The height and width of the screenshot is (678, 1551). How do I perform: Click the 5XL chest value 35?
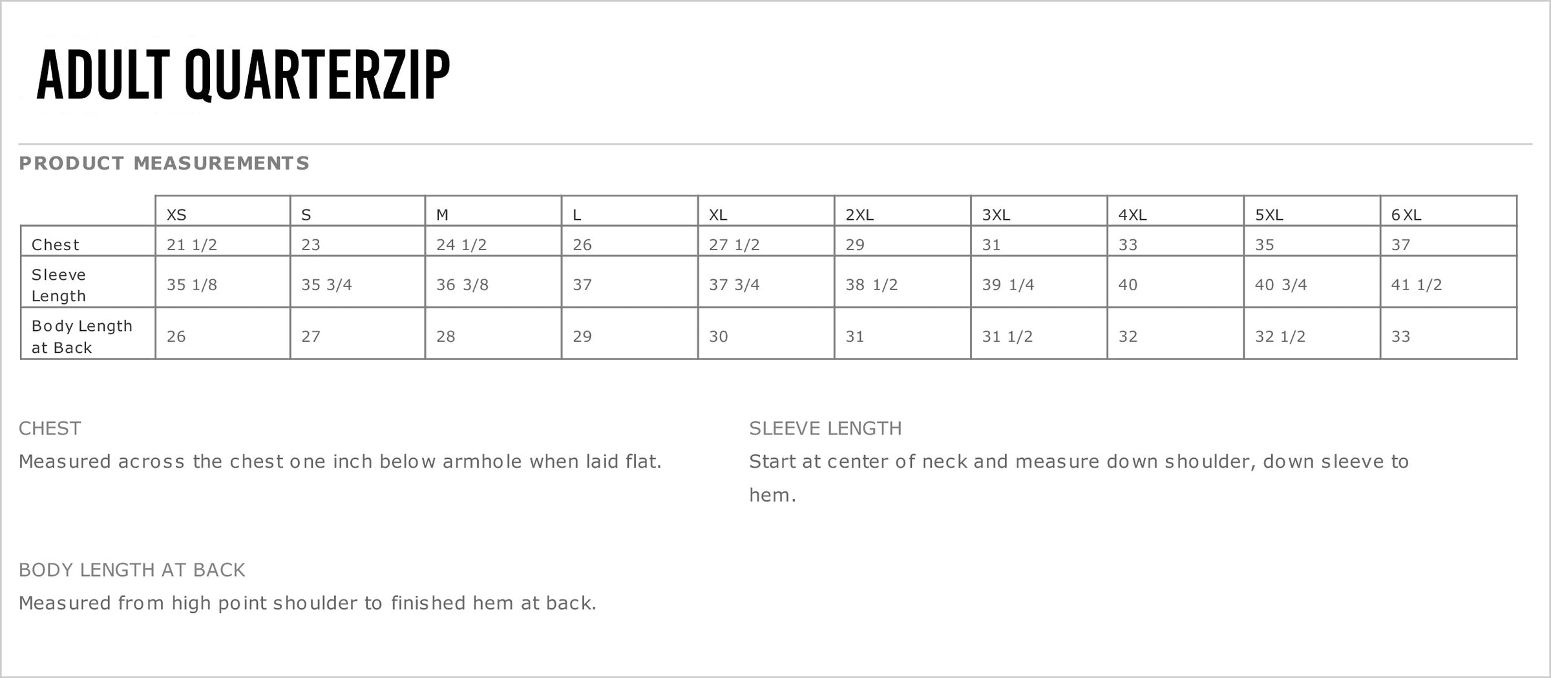pos(1265,245)
